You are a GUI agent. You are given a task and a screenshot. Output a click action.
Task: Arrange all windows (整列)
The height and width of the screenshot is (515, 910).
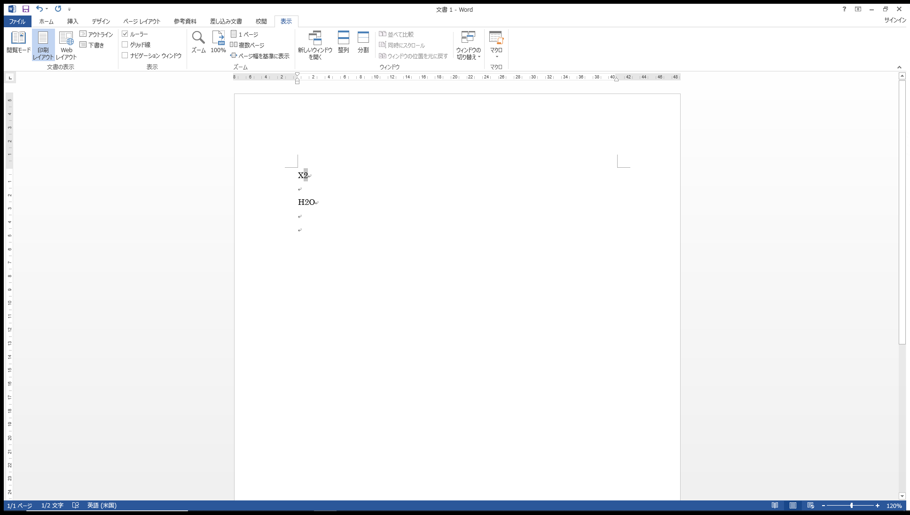[x=344, y=43]
